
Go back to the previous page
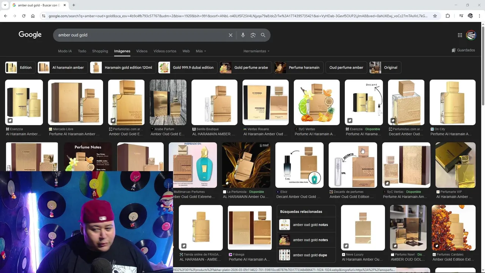click(5, 16)
